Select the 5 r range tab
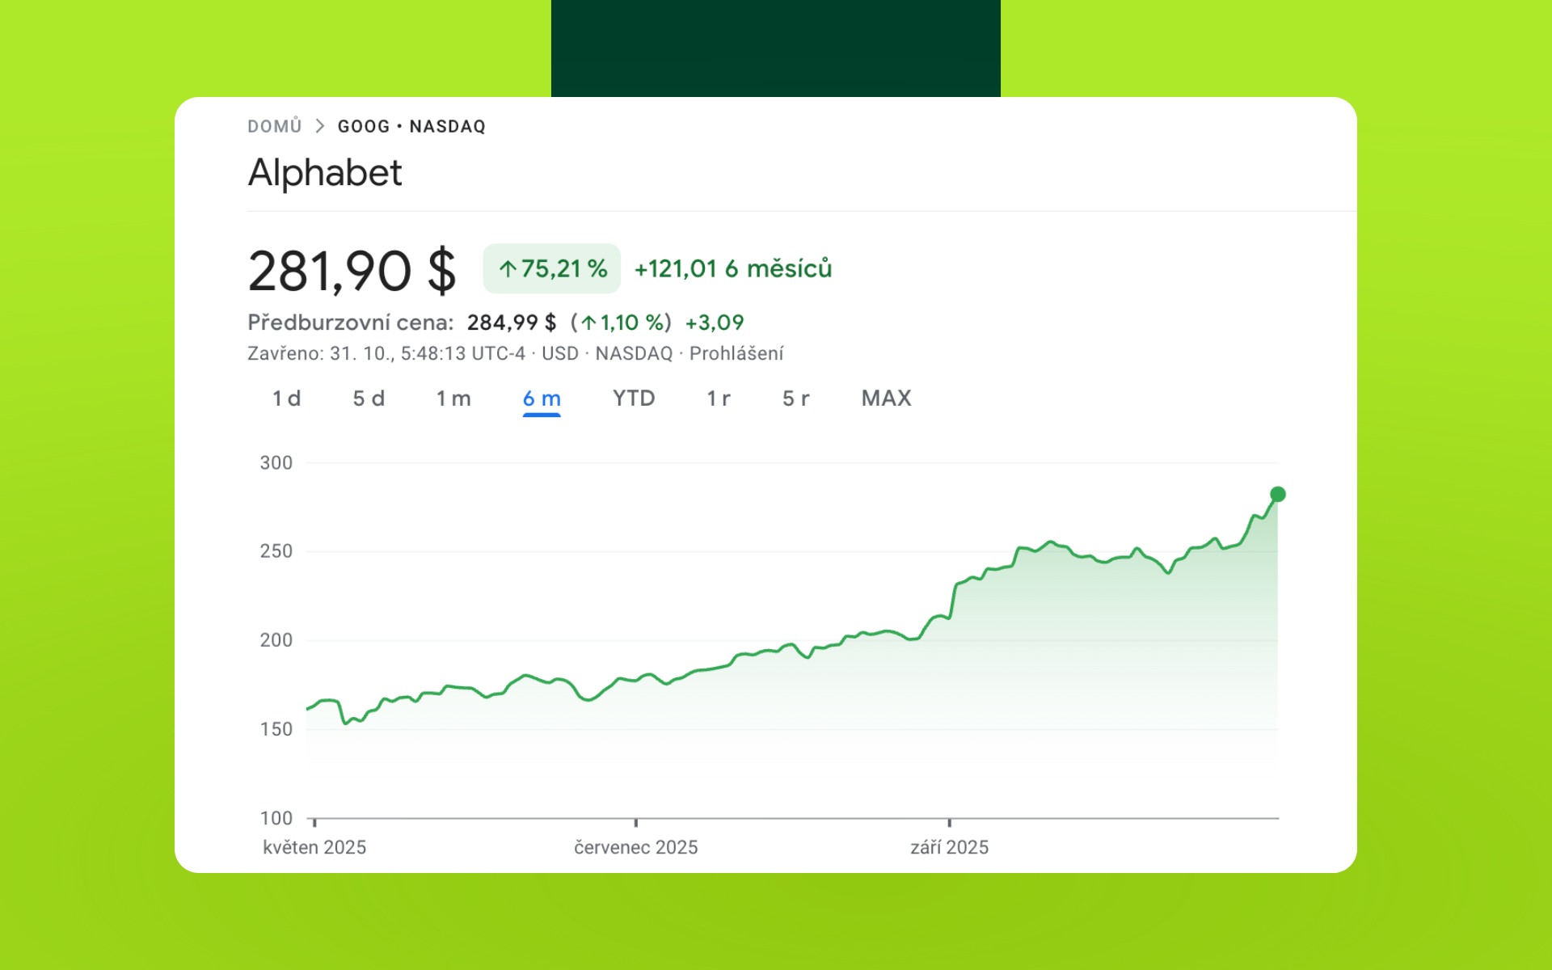 pos(795,399)
